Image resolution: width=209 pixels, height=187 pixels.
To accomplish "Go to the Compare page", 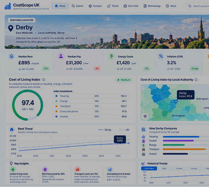I will click(x=95, y=6).
